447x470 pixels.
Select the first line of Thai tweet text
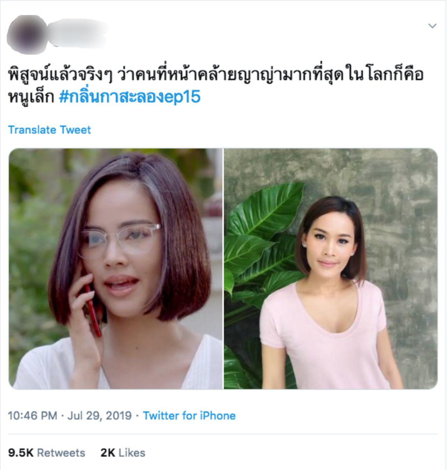point(215,75)
